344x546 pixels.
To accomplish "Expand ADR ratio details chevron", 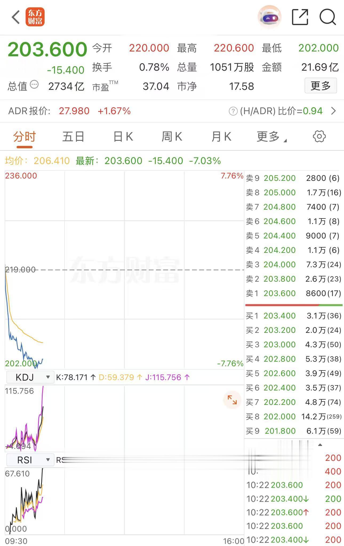I will click(333, 111).
